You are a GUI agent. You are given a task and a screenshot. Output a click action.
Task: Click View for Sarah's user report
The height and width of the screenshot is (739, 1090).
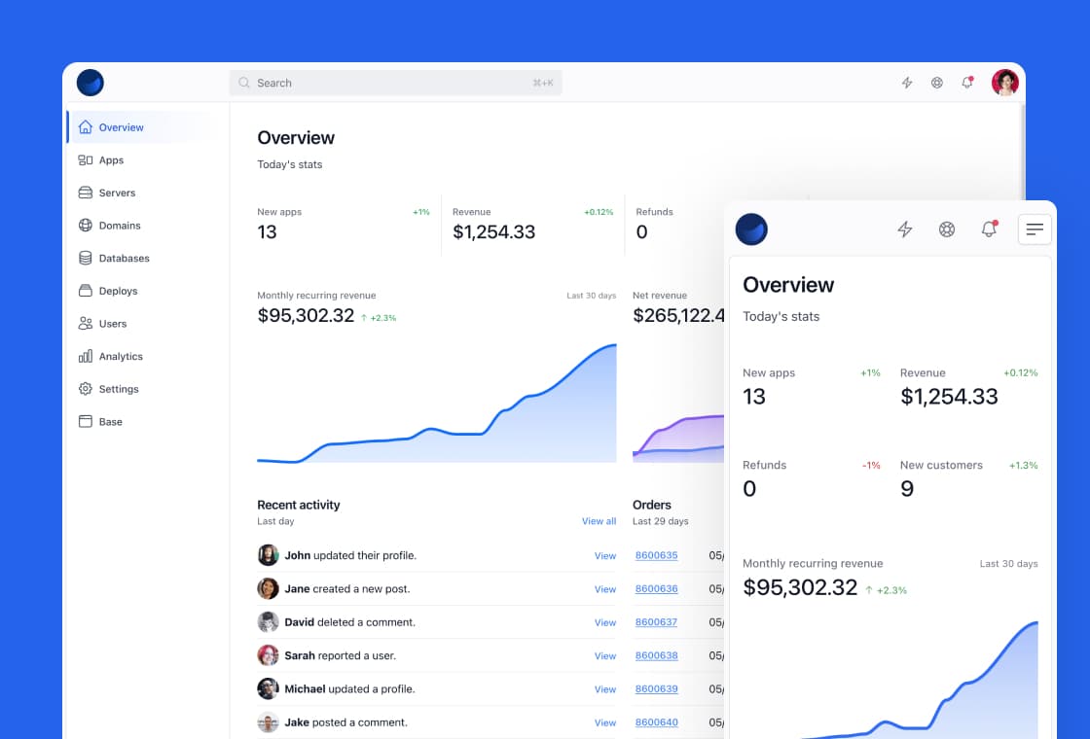click(x=604, y=655)
